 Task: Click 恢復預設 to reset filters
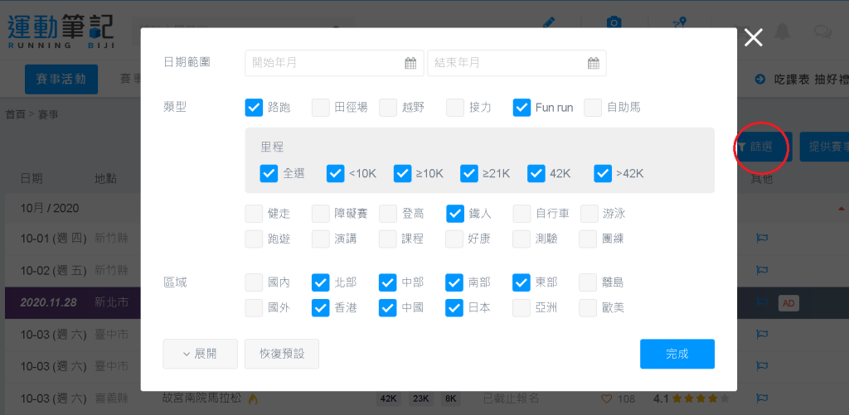[281, 354]
